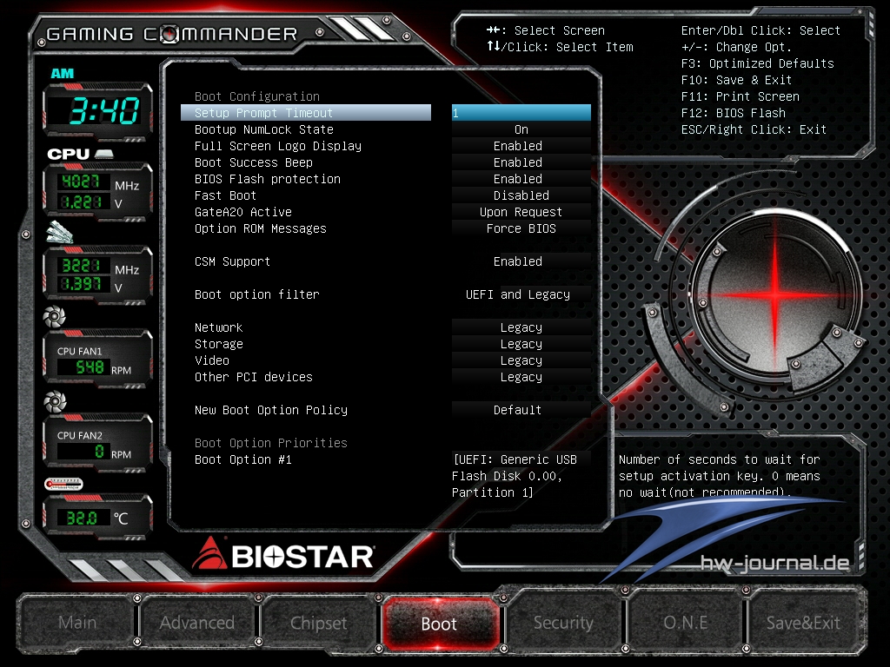Viewport: 890px width, 667px height.
Task: Go to the Security tab
Action: [x=563, y=623]
